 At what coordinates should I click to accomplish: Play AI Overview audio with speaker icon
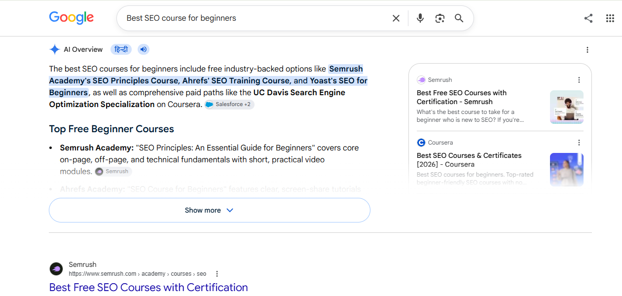(143, 49)
